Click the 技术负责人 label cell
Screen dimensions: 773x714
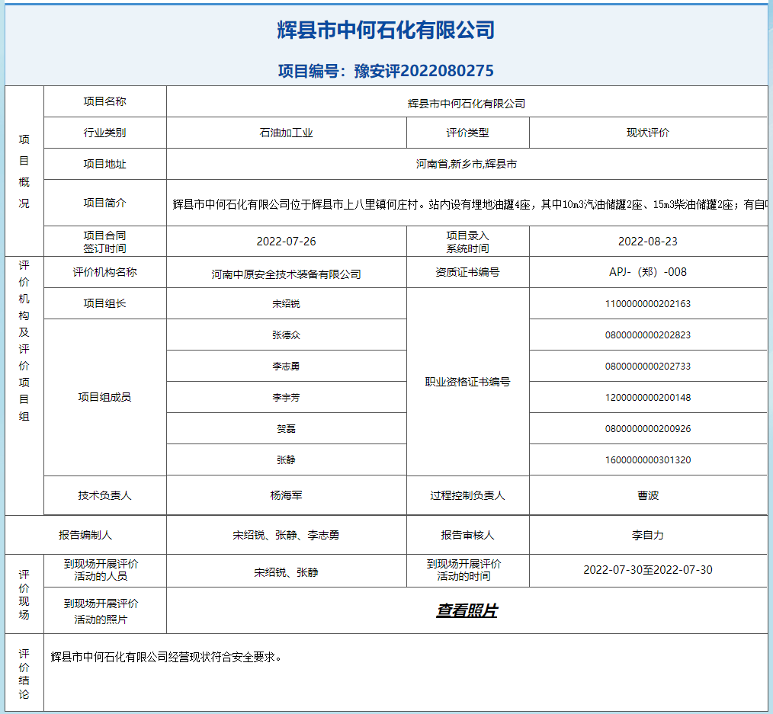click(105, 496)
